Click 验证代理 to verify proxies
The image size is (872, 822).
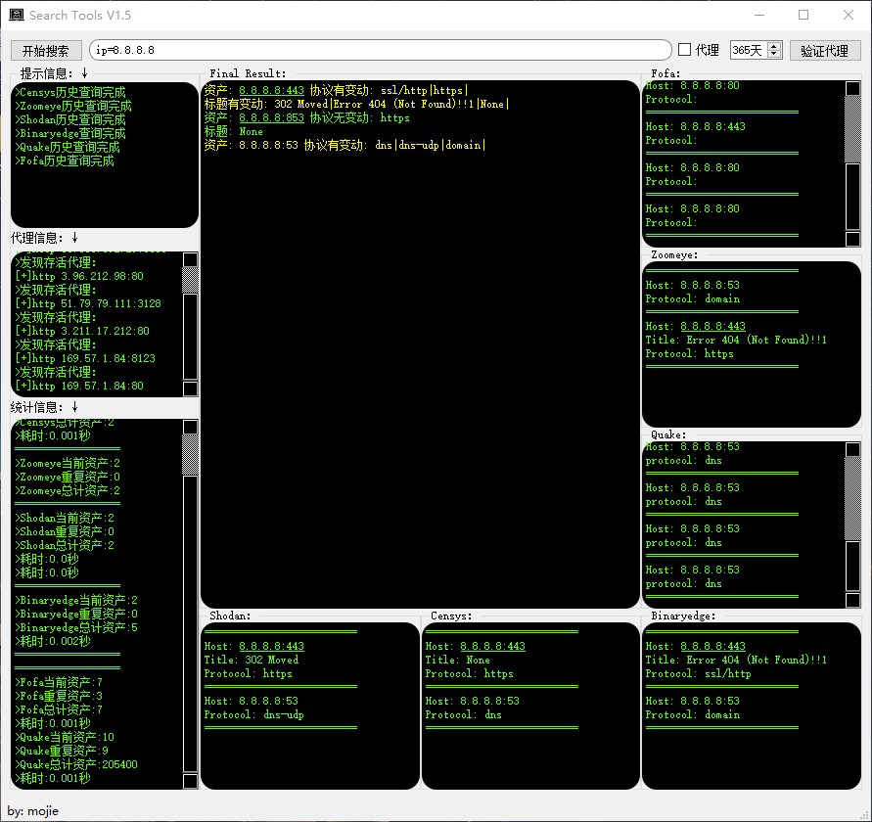coord(824,51)
